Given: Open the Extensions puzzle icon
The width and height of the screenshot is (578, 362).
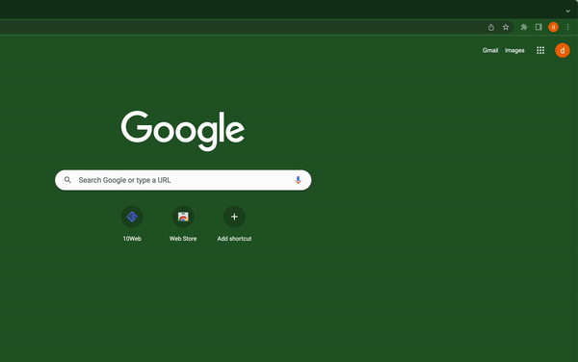Looking at the screenshot, I should 524,27.
